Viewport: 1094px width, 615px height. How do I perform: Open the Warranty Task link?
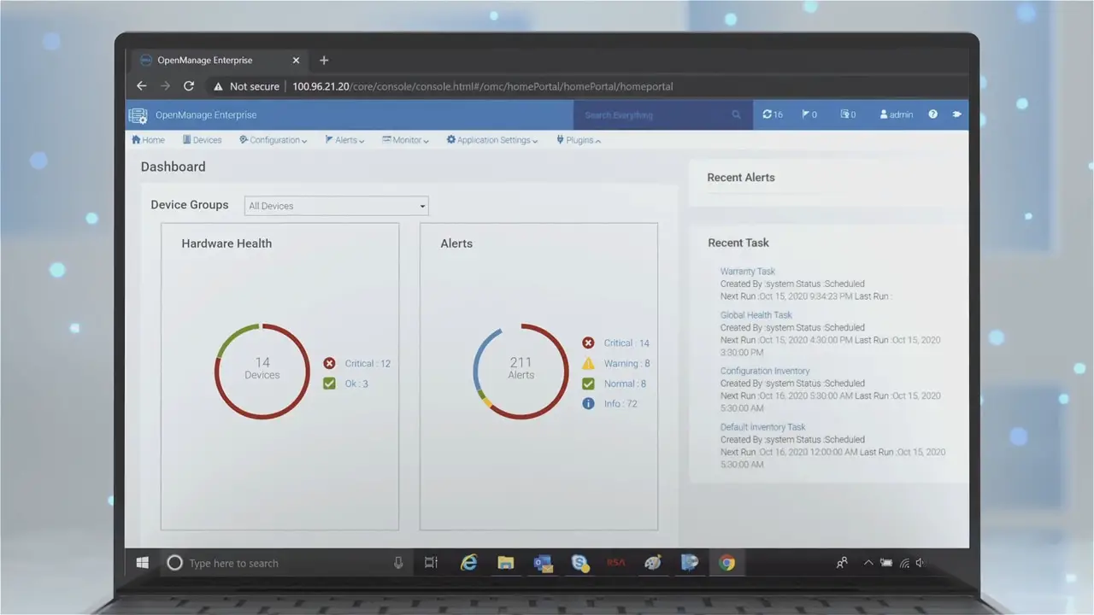[x=747, y=271]
